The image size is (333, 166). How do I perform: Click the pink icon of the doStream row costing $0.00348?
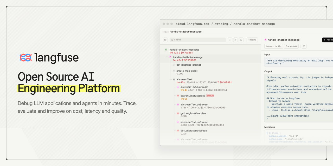pyautogui.click(x=178, y=122)
